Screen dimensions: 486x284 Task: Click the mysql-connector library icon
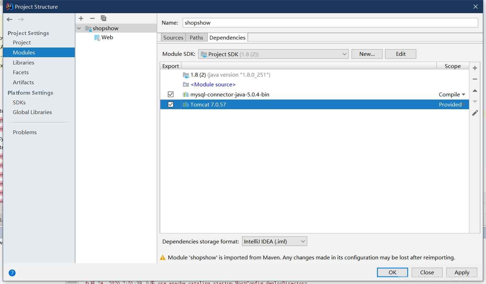point(186,95)
